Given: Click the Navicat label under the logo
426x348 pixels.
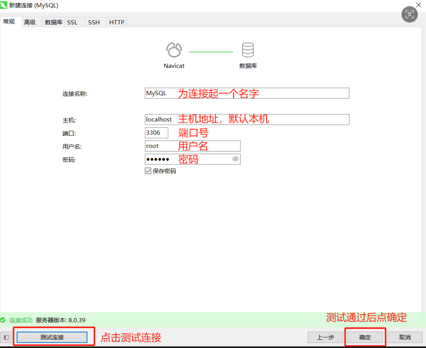Looking at the screenshot, I should click(x=174, y=66).
